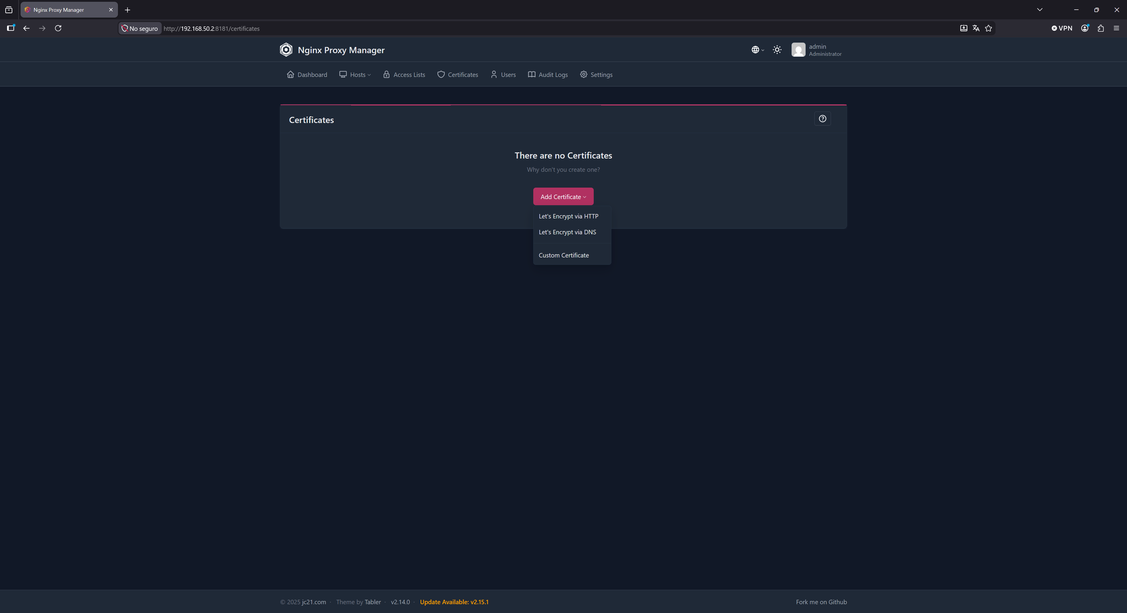Close the Nginx Proxy Manager tab
Screen dimensions: 1127x613
(111, 10)
